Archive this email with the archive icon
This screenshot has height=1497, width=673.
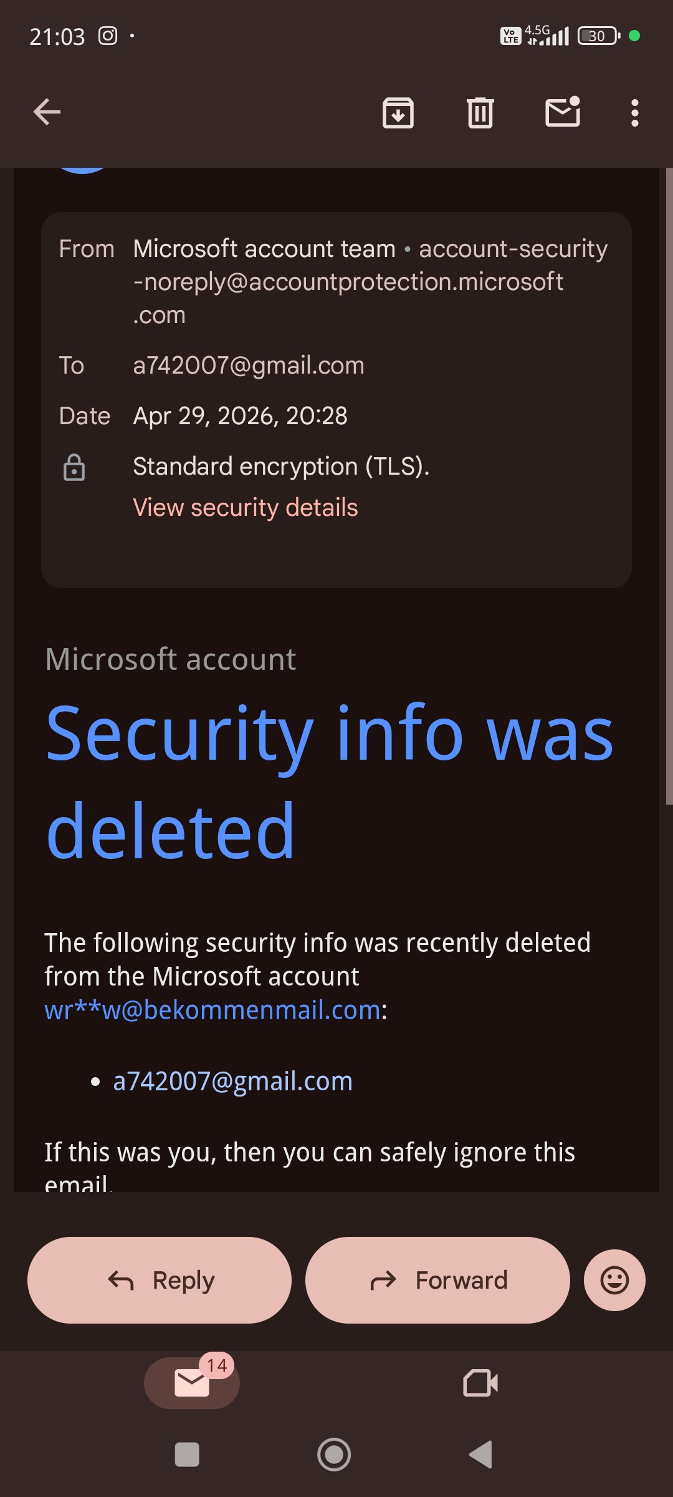[398, 113]
